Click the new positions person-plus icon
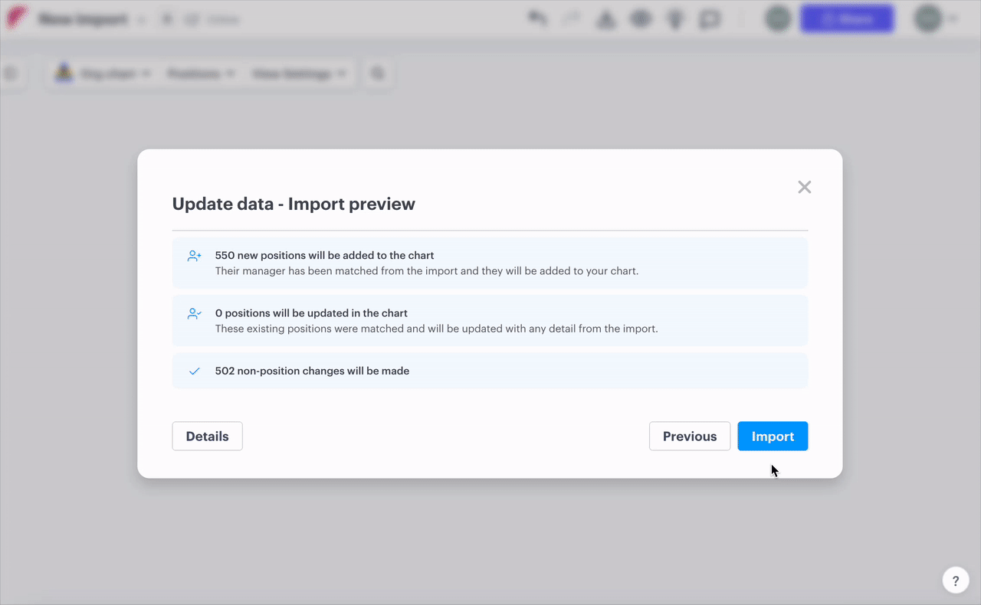 (x=195, y=257)
